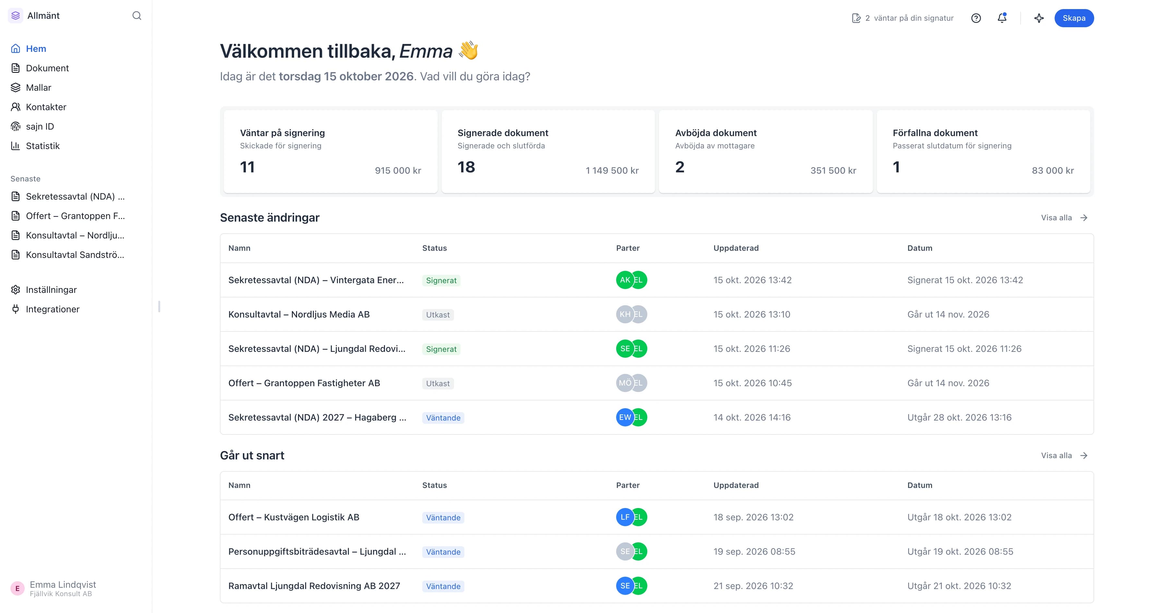The height and width of the screenshot is (613, 1161).
Task: Open the Väntar på signering card
Action: tap(330, 152)
